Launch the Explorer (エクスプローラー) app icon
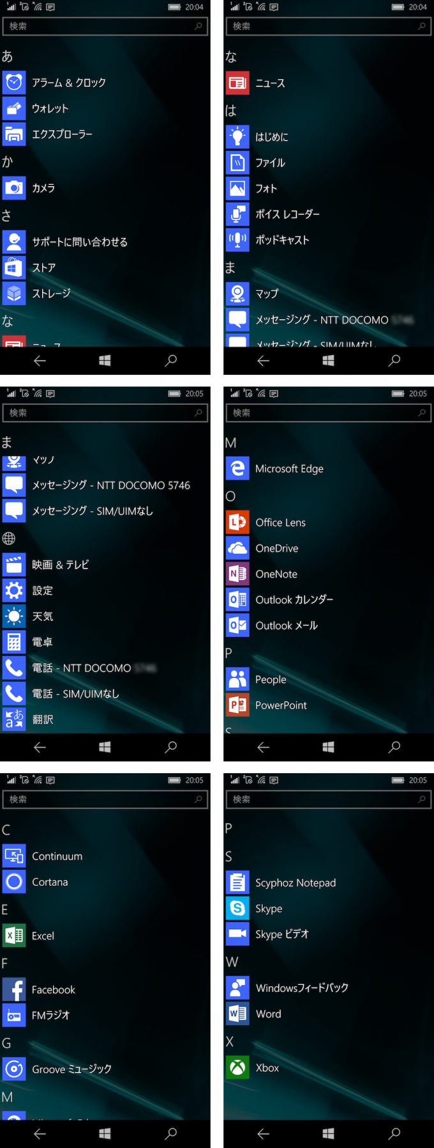This screenshot has width=434, height=1148. (x=14, y=134)
